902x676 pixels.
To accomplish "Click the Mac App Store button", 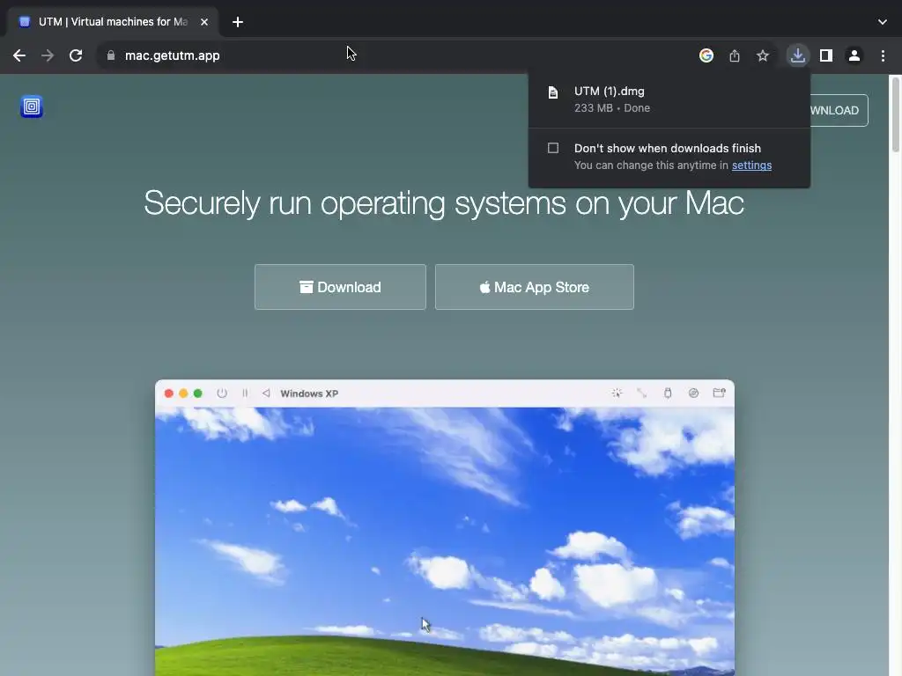I will [535, 287].
